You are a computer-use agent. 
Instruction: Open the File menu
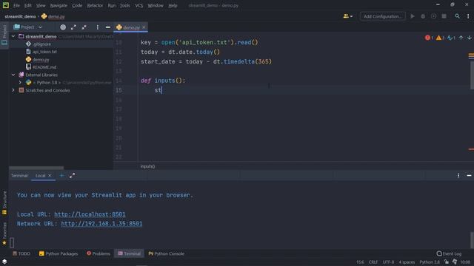point(16,5)
